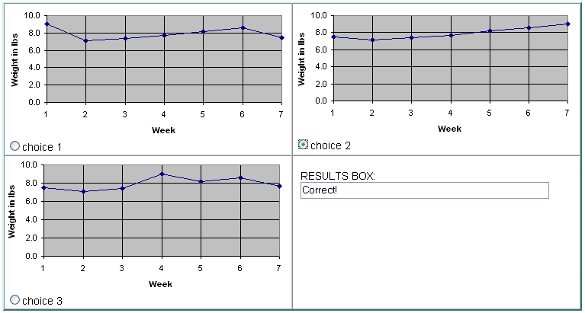Click the week 5 data point in choice 2 chart
Screen dimensions: 585x313
[x=490, y=31]
